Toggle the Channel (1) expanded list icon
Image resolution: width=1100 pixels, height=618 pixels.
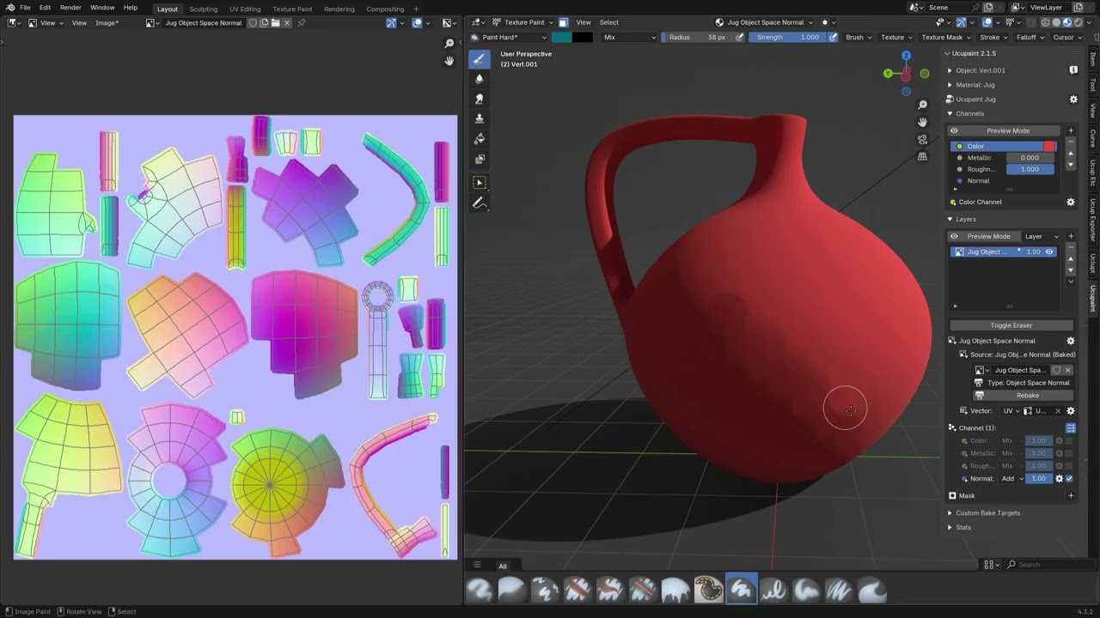(x=1071, y=427)
